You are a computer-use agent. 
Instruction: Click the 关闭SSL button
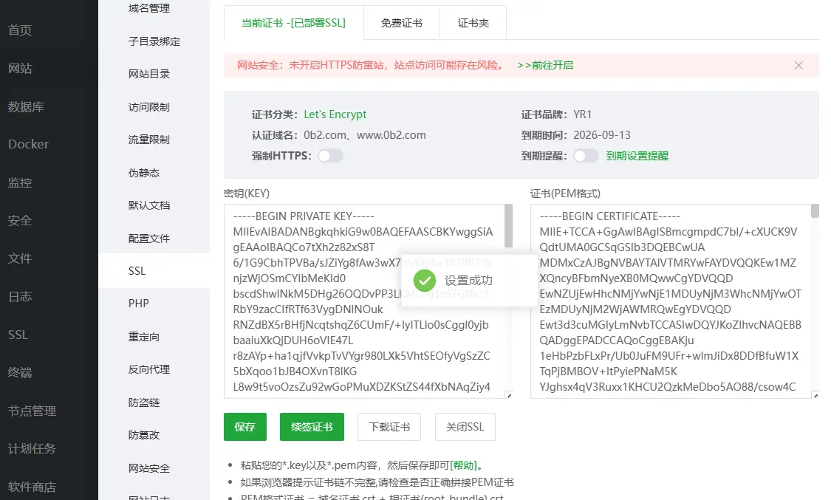point(465,427)
